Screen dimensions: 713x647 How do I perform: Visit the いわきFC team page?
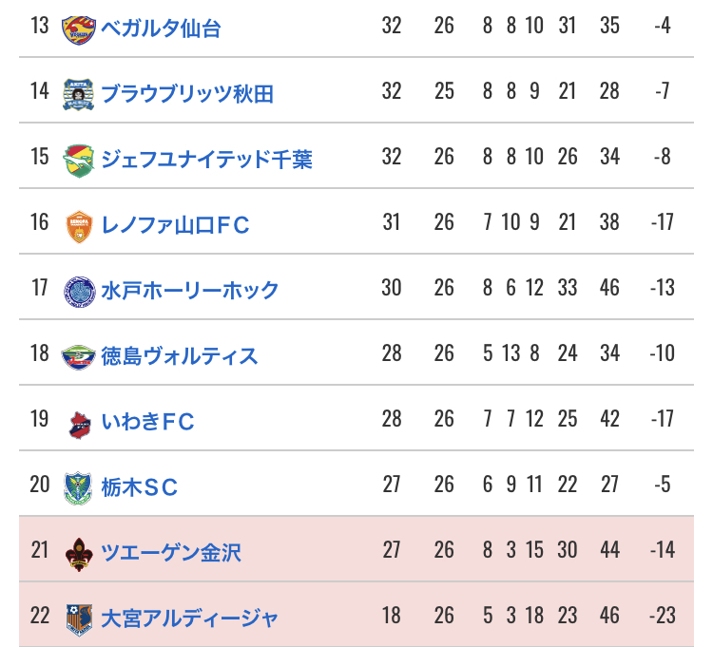[147, 422]
